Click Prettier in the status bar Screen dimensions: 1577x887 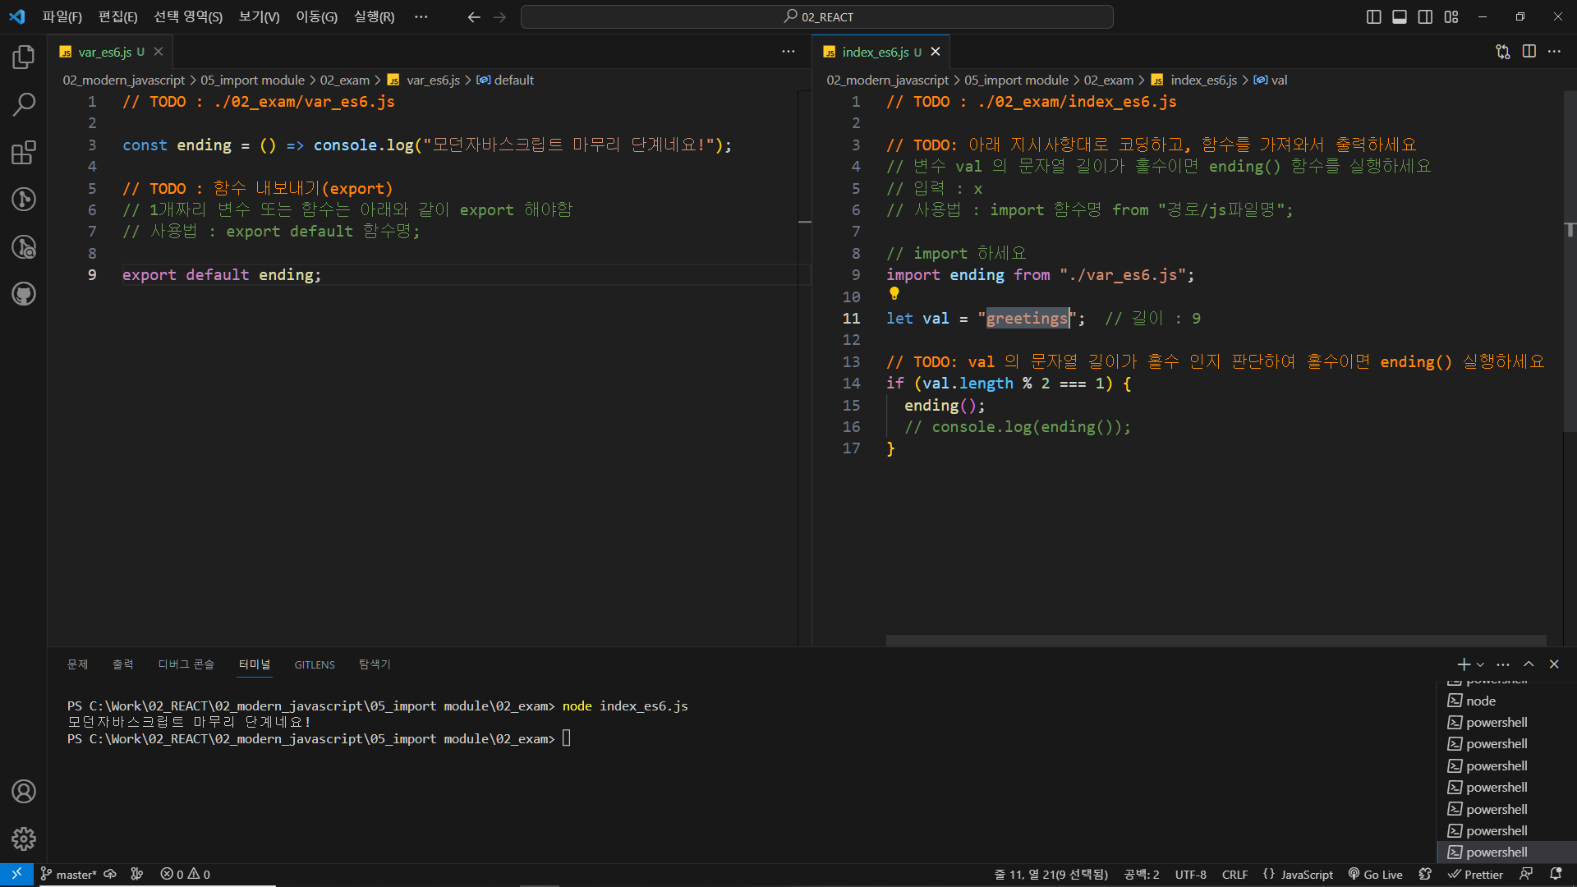(1475, 875)
